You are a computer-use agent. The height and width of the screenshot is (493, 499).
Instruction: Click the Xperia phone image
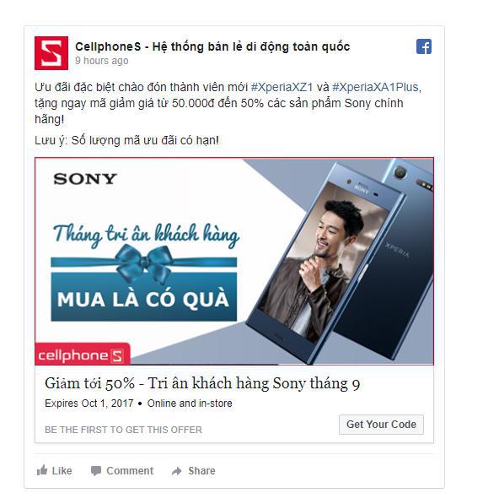pyautogui.click(x=339, y=262)
